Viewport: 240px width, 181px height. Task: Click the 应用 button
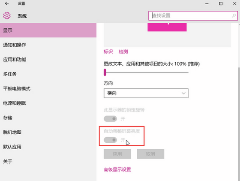[x=117, y=154]
